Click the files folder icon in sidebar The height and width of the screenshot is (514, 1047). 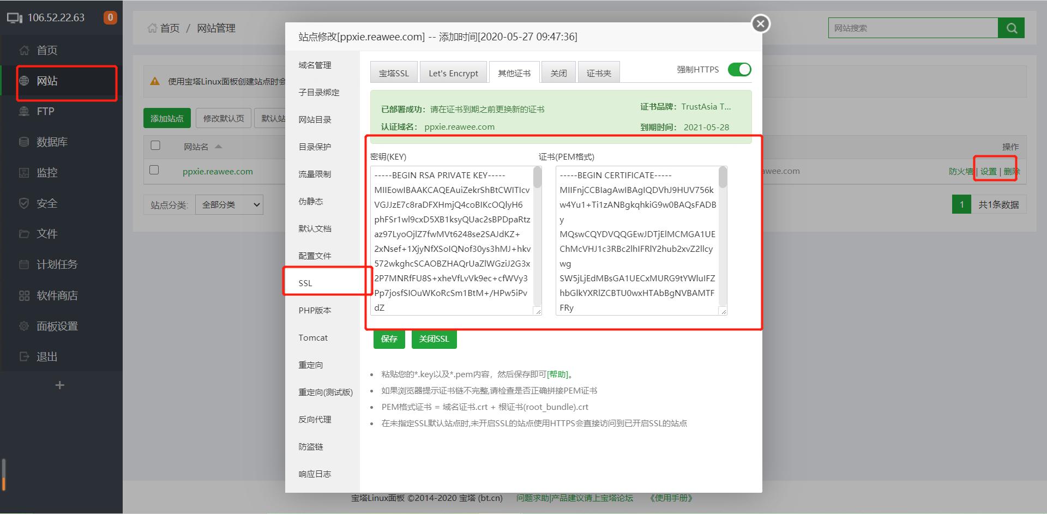click(24, 234)
